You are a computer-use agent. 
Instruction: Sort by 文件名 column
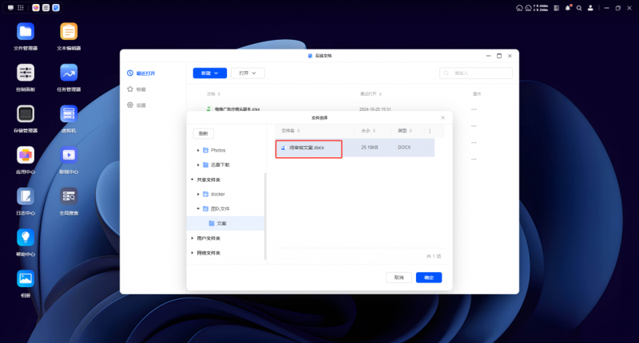[291, 131]
